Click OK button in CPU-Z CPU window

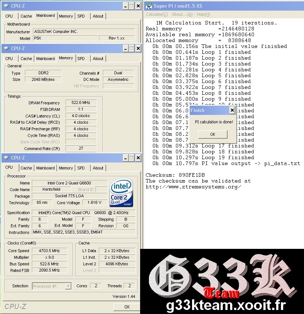pyautogui.click(x=127, y=307)
